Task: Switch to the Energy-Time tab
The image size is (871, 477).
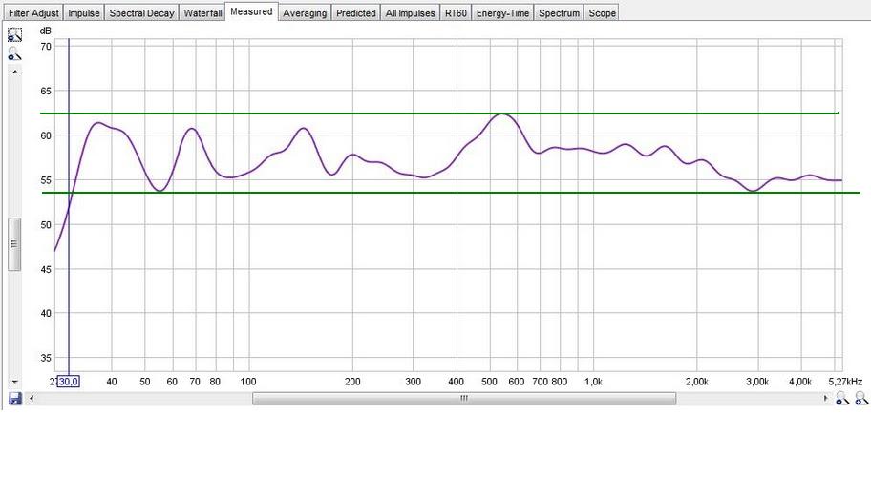Action: 502,13
